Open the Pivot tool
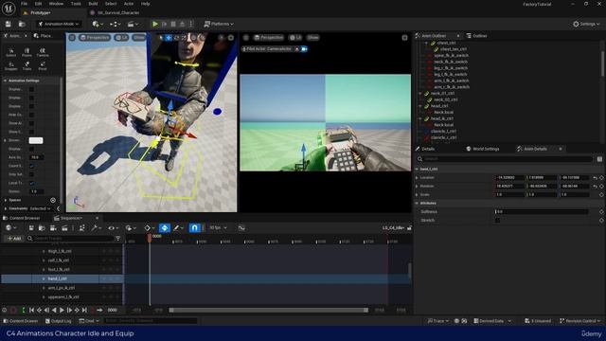This screenshot has height=341, width=606. pyautogui.click(x=43, y=66)
